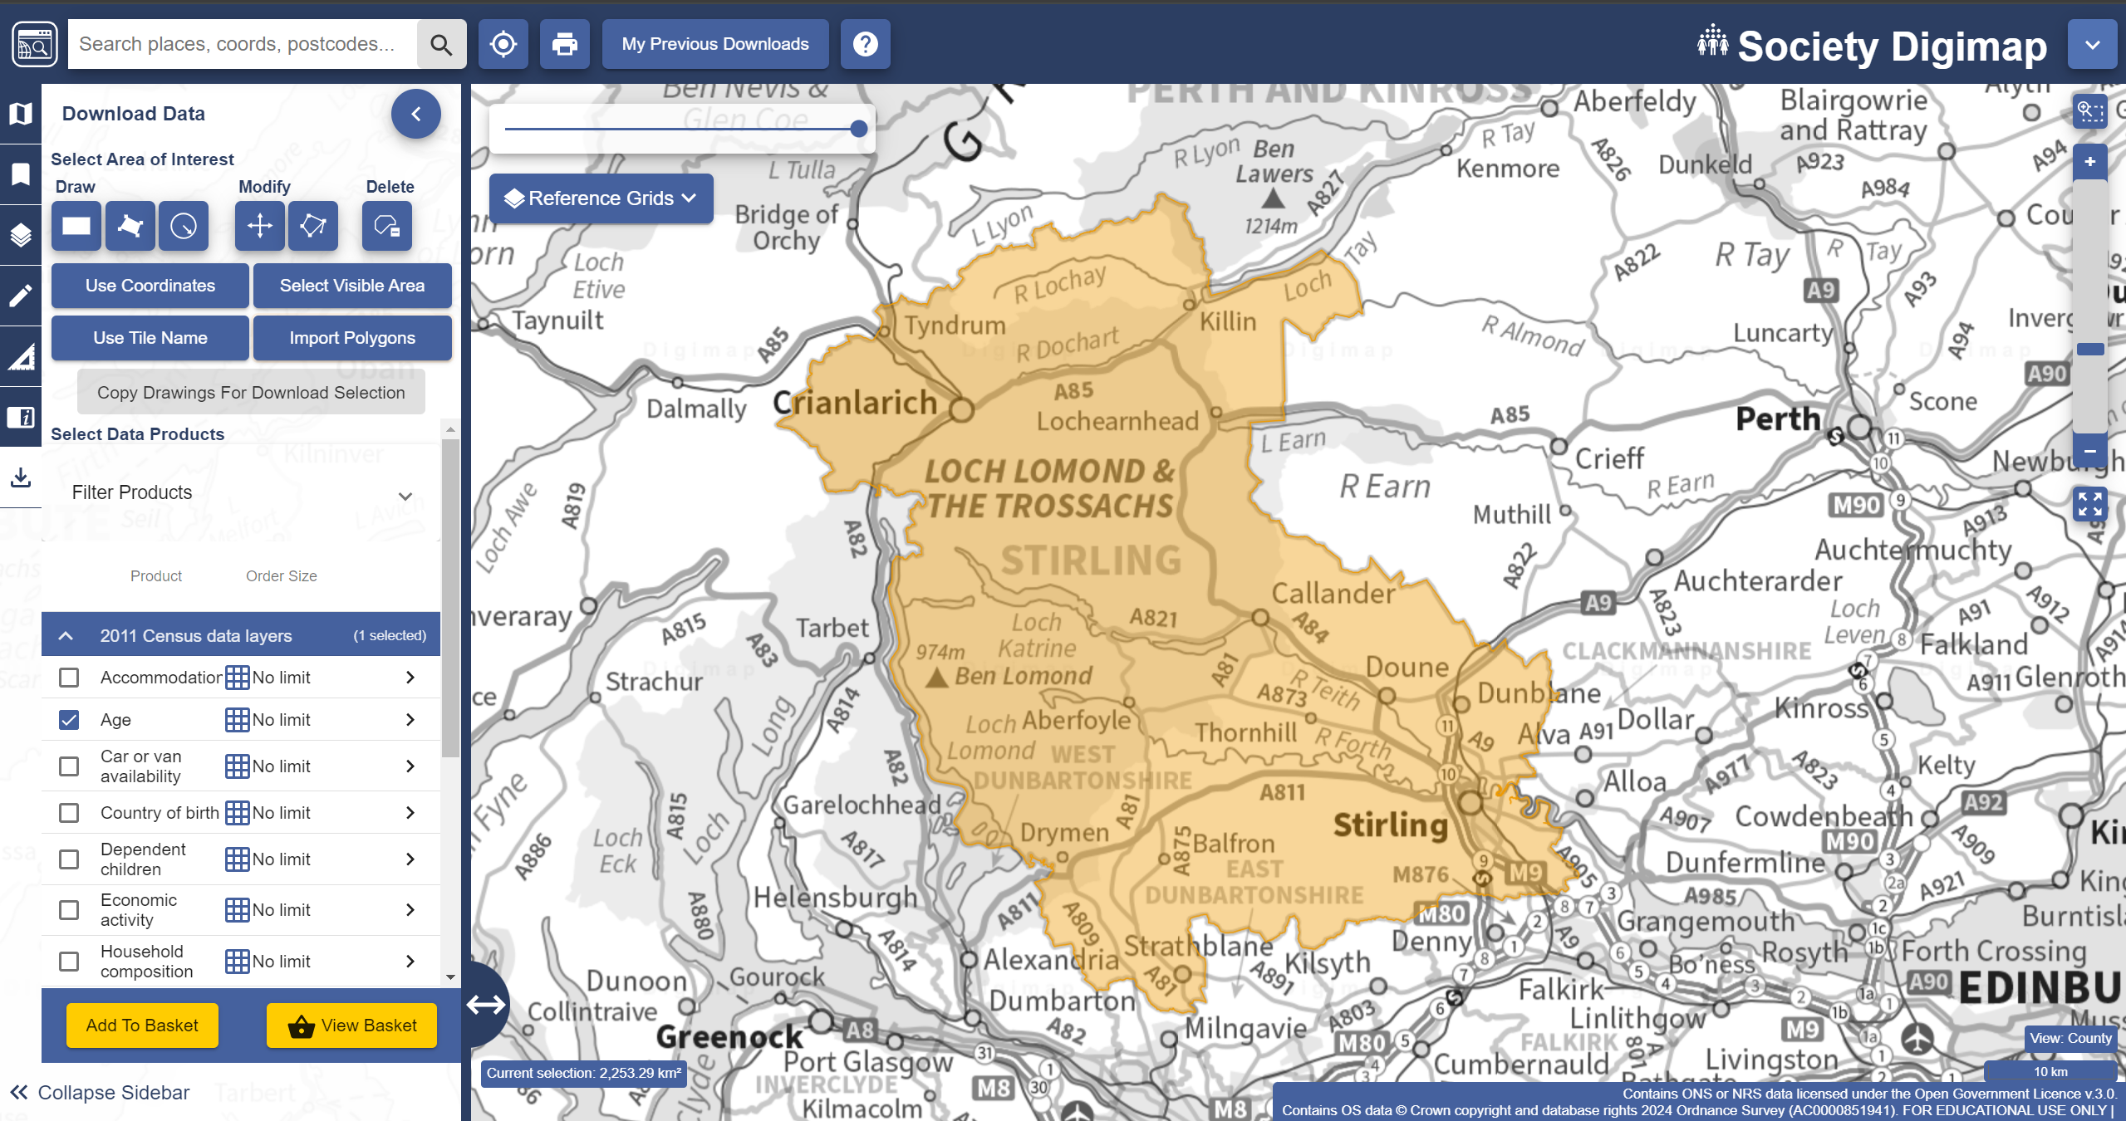Click the Order Size column header

282,576
